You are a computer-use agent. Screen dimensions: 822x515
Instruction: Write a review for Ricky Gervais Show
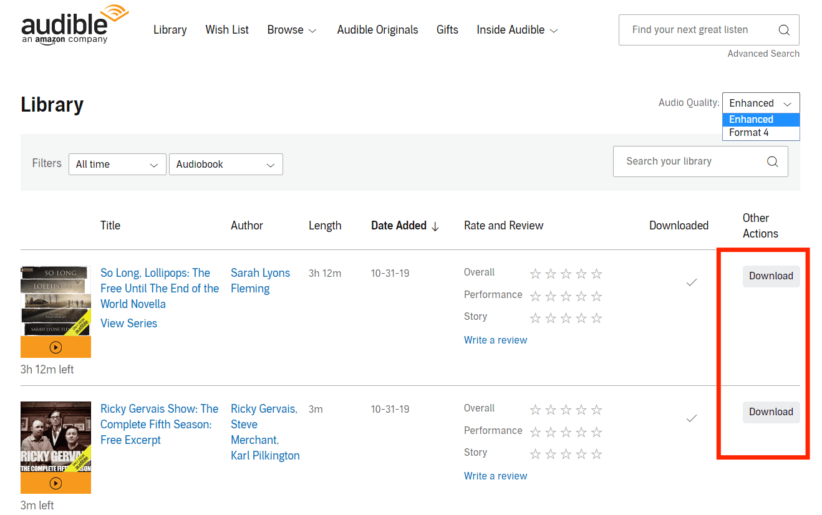pyautogui.click(x=495, y=476)
